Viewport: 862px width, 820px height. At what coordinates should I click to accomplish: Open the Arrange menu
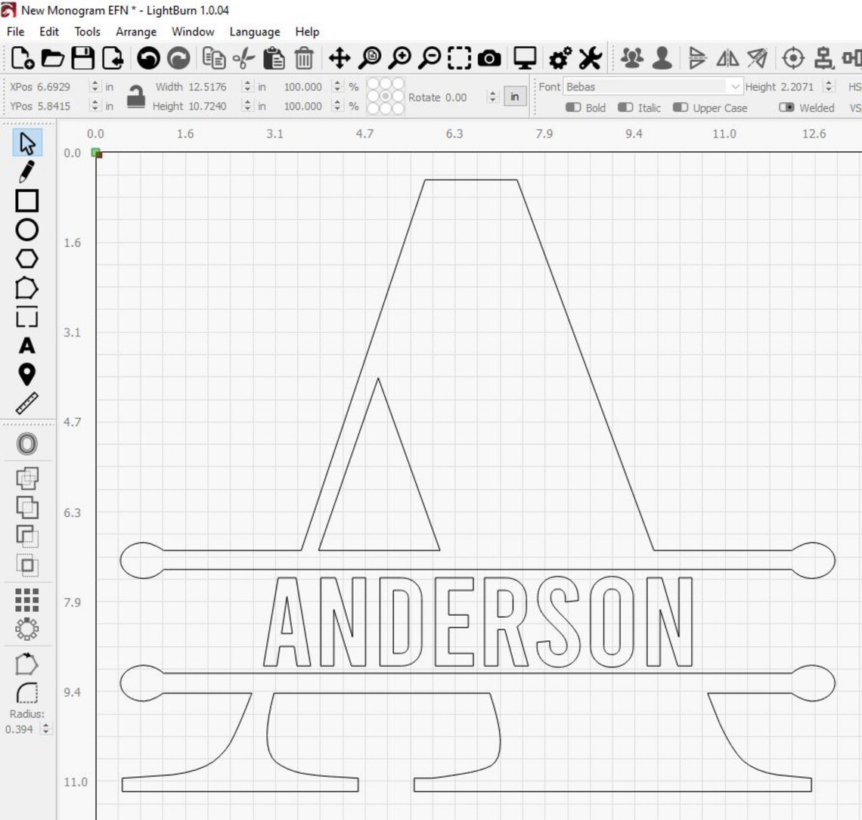136,32
